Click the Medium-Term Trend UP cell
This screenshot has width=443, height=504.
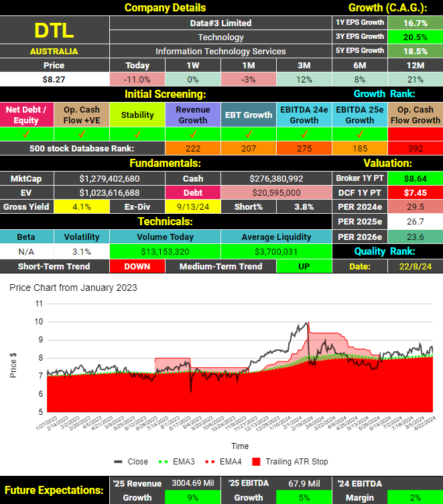[304, 267]
